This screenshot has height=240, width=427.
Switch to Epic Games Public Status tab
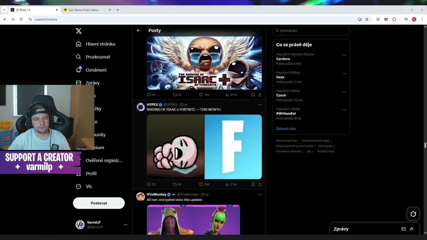(87, 10)
